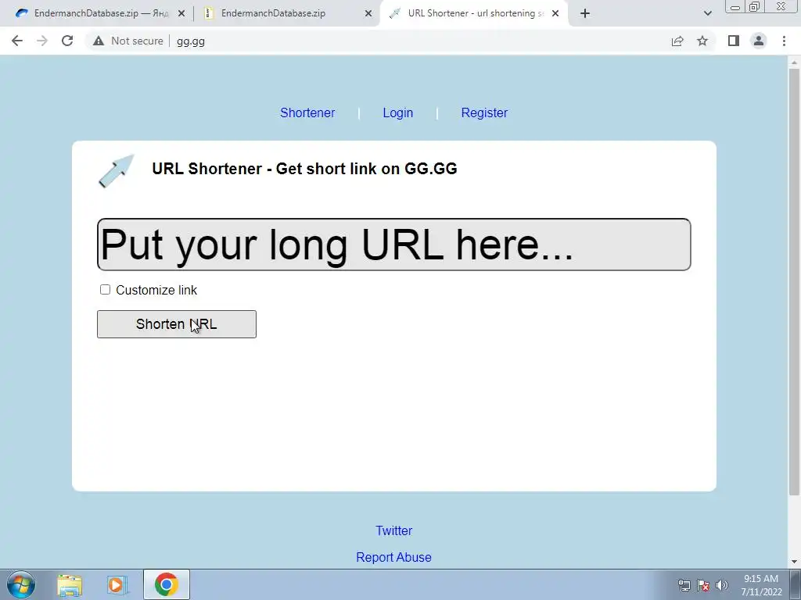Viewport: 801px width, 600px height.
Task: Toggle the browser side panel icon
Action: (734, 41)
